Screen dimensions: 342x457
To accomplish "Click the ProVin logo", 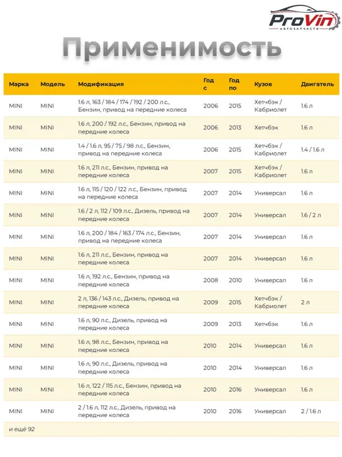I will coord(304,18).
